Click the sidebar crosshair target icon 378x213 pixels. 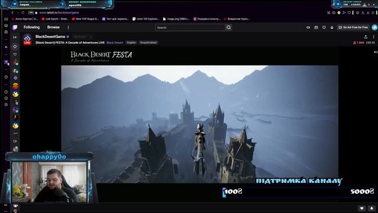click(15, 46)
